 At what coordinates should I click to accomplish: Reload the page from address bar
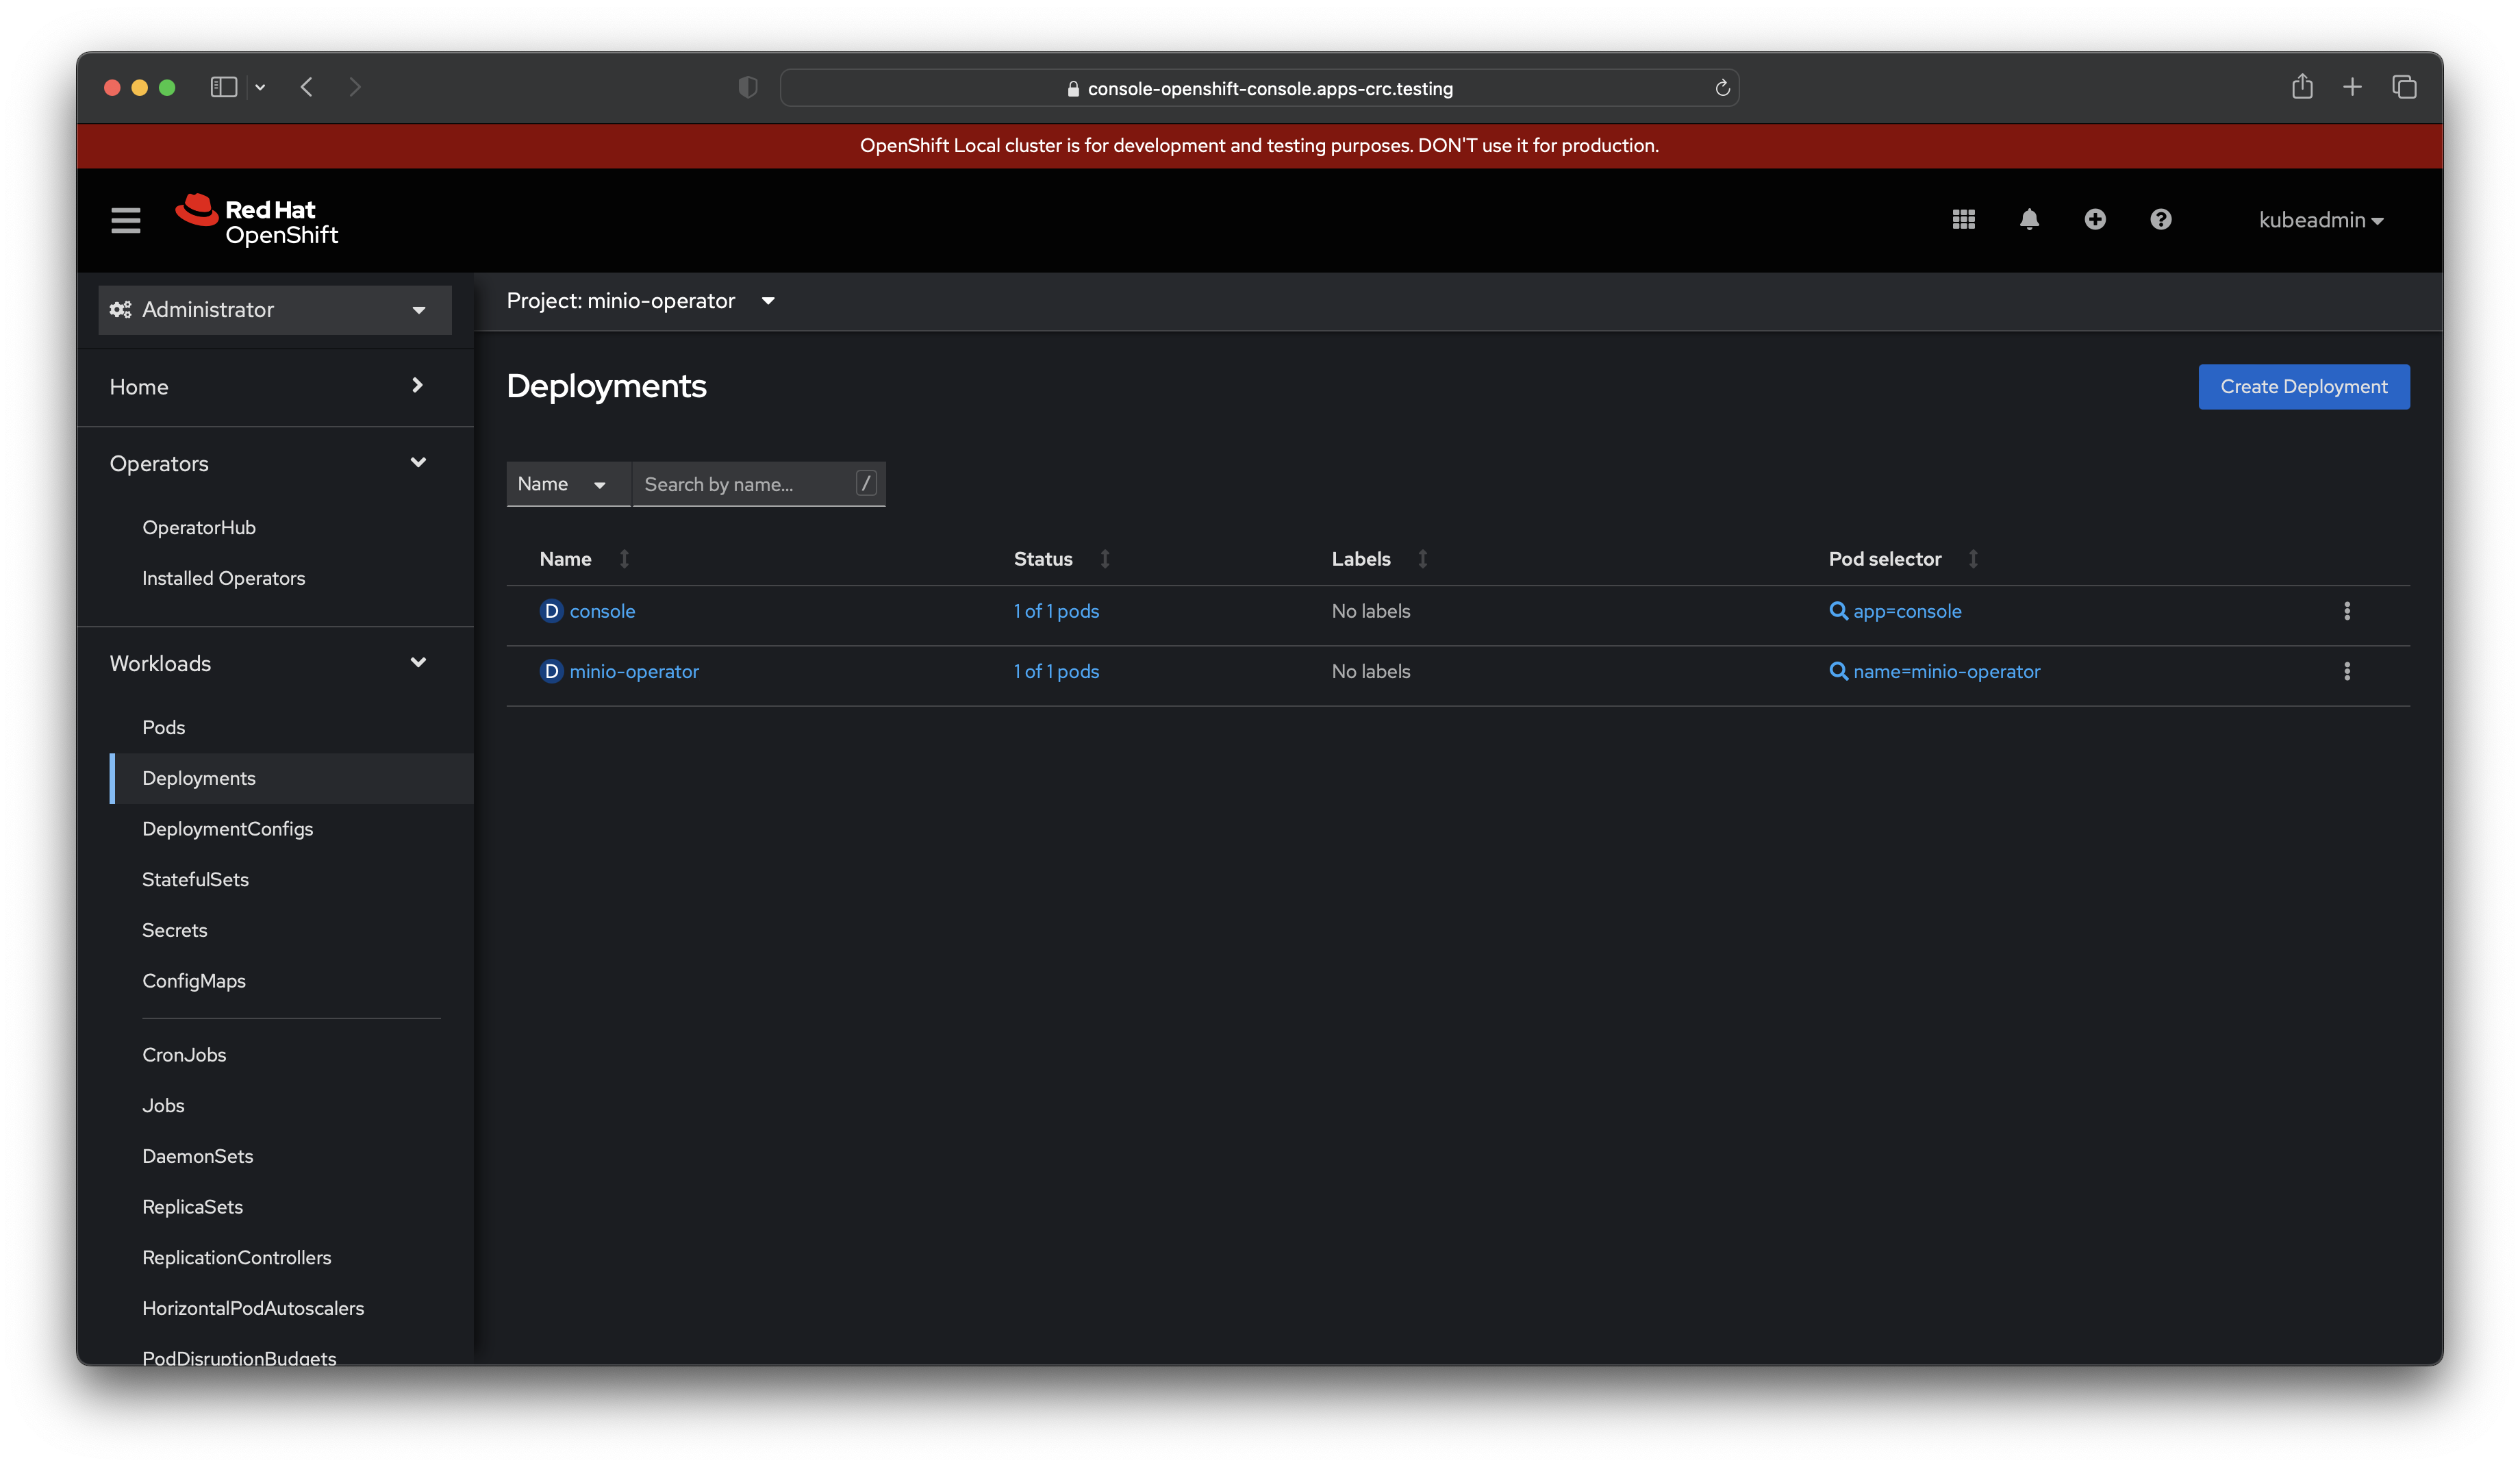pyautogui.click(x=1722, y=88)
